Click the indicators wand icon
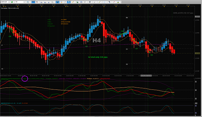Screen dimensions: 202x117 pos(85,2)
